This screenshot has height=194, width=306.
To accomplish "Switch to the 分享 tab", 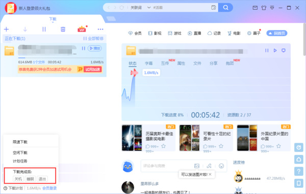I will point(214,63).
